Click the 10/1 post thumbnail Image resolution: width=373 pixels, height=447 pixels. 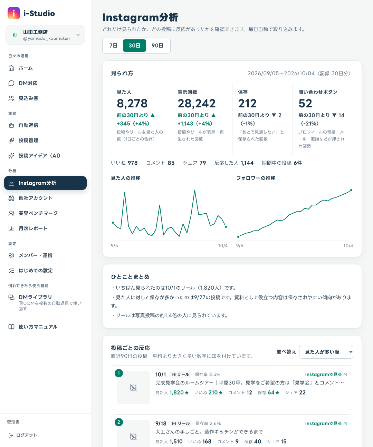133,388
